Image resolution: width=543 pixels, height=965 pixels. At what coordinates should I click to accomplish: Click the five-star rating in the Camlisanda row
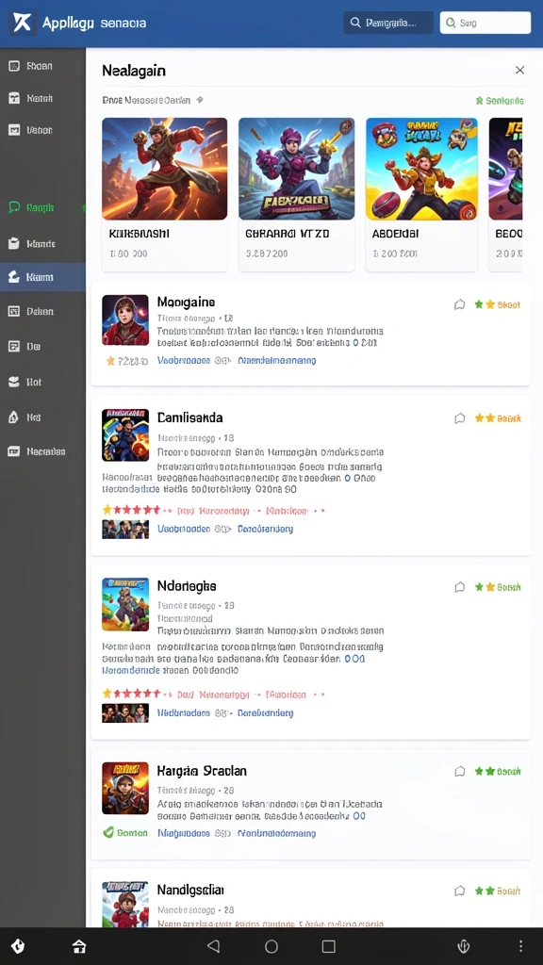tap(131, 510)
